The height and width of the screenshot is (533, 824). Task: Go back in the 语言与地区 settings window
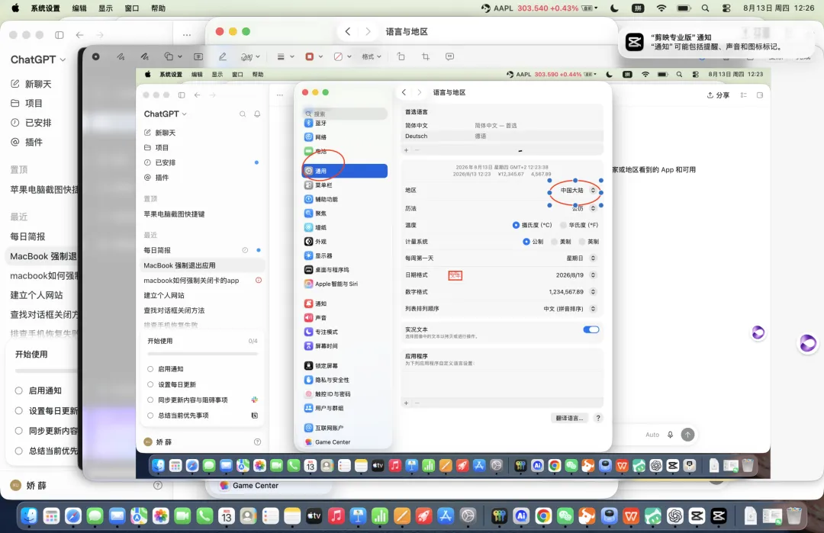tap(348, 31)
